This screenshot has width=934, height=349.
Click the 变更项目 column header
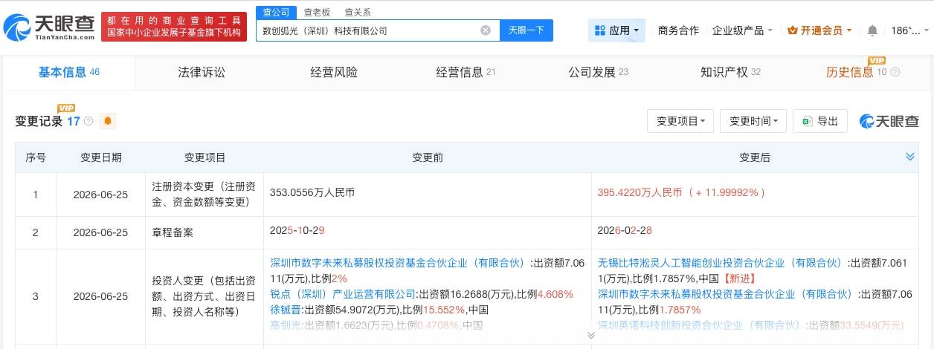click(204, 157)
